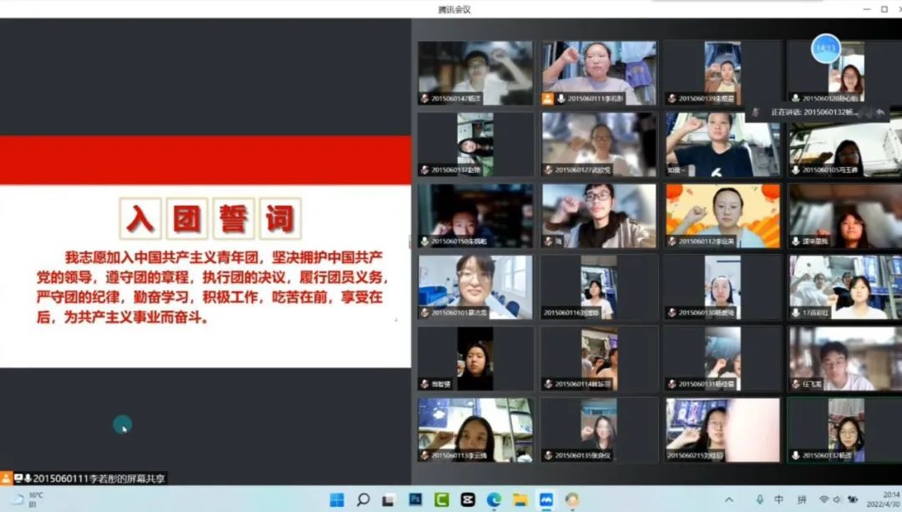Expand hidden system tray icons chevron
This screenshot has height=512, width=902.
(729, 499)
